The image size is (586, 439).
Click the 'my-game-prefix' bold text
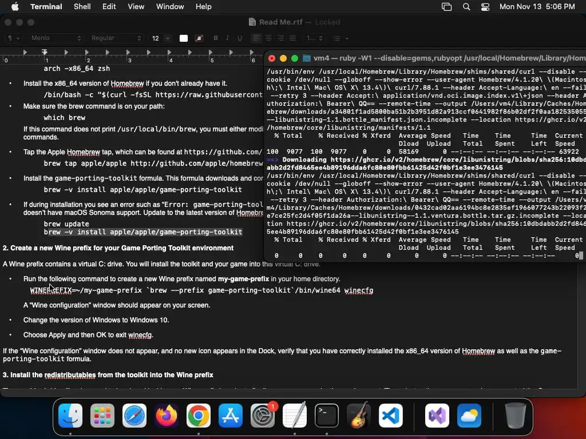[x=243, y=279]
